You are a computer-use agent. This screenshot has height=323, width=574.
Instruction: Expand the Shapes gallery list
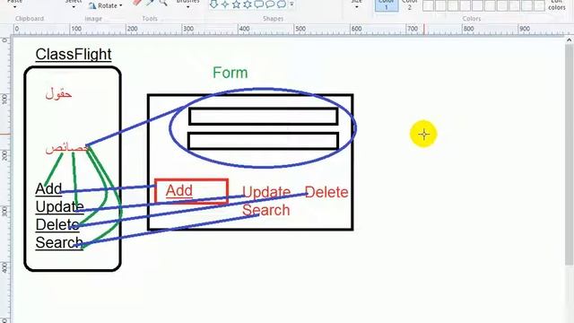[x=291, y=4]
